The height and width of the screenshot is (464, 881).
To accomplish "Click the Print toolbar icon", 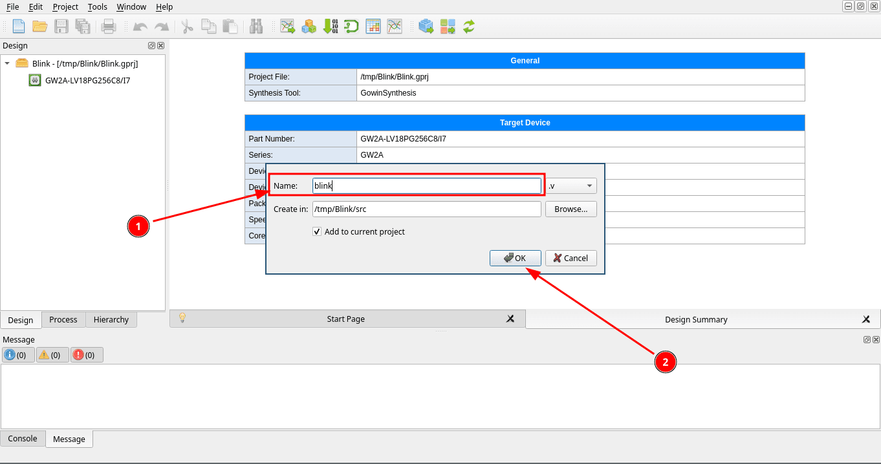I will (x=109, y=26).
